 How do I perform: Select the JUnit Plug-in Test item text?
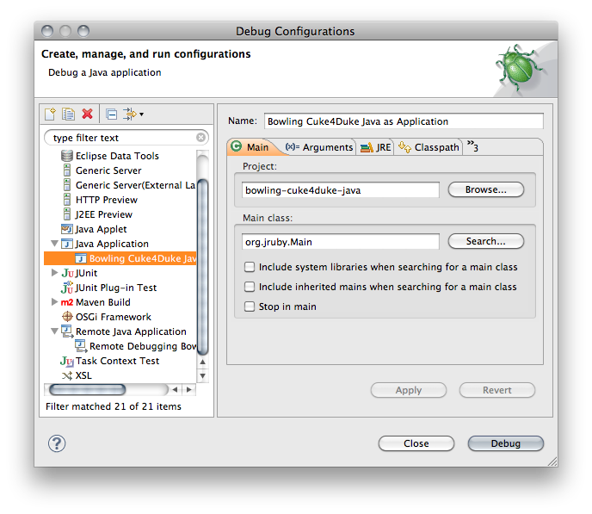116,288
